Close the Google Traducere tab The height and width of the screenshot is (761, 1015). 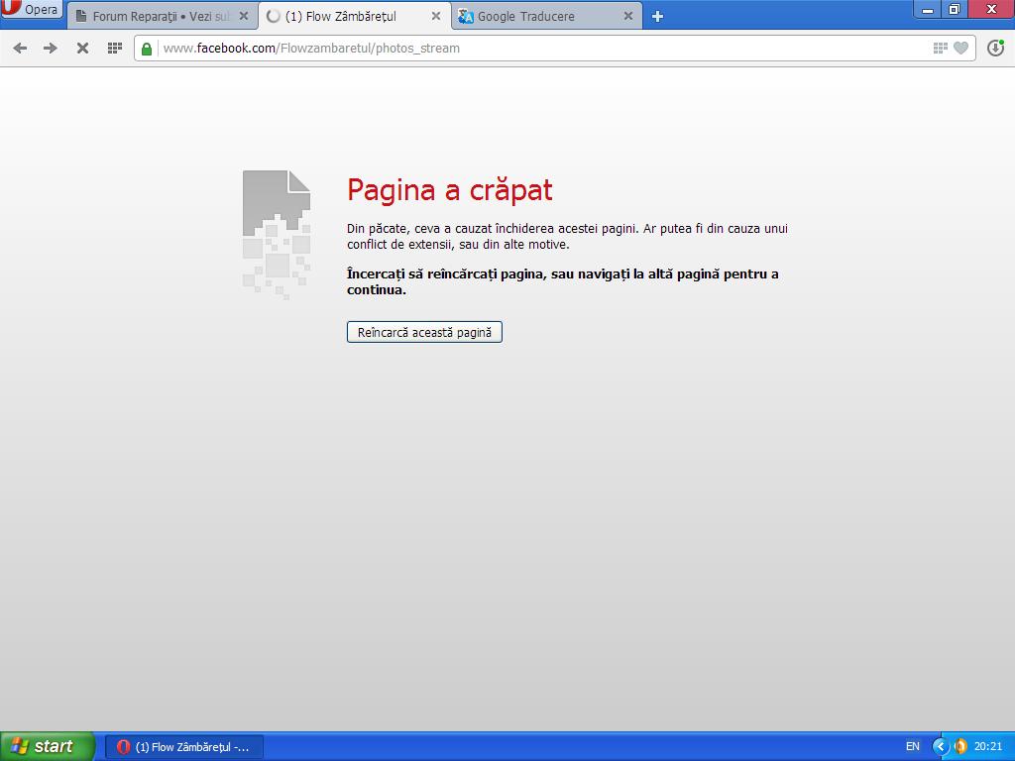point(627,16)
